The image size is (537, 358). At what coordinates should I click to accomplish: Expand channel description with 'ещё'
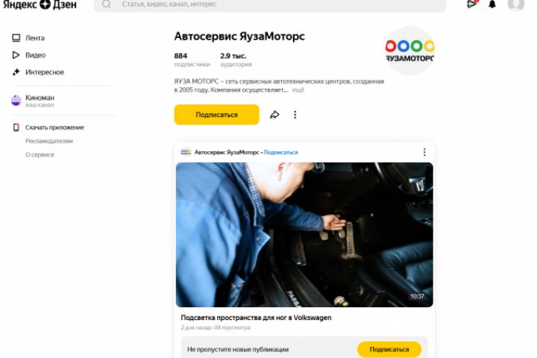click(298, 90)
